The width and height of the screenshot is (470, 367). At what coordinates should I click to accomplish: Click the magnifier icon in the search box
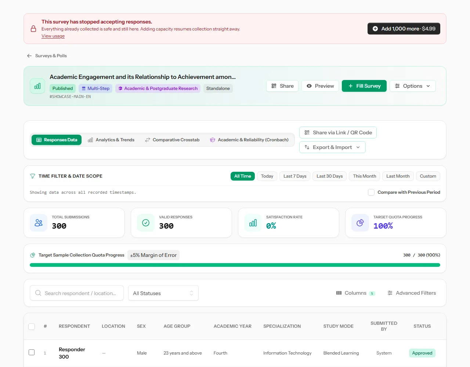click(x=38, y=293)
